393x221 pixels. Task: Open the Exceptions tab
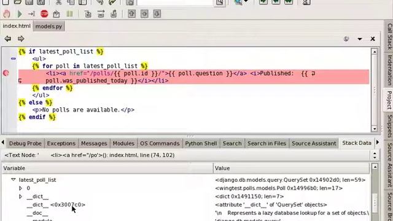(61, 143)
